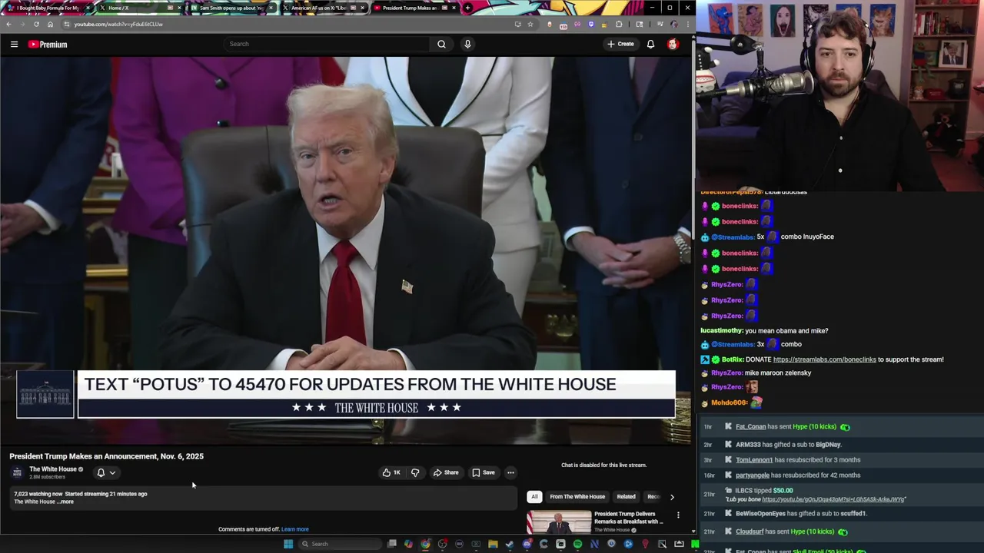
Task: Click Cloudsurf username in events list
Action: 750,531
